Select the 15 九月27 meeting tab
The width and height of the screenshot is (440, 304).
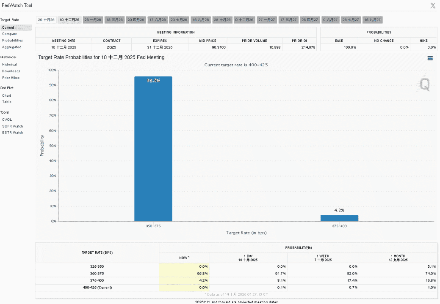pos(373,20)
